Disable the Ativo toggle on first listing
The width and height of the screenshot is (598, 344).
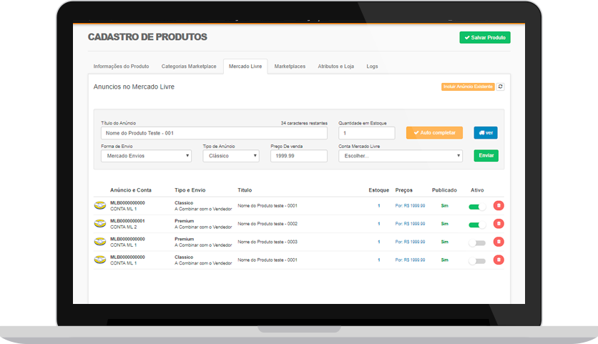point(476,206)
